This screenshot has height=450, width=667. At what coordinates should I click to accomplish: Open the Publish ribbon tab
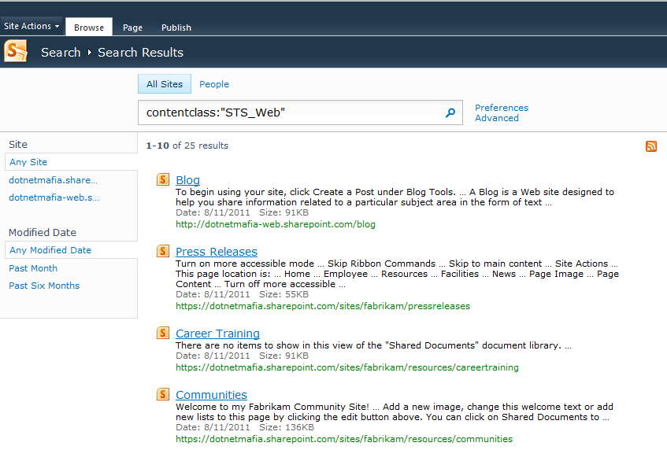pos(176,28)
